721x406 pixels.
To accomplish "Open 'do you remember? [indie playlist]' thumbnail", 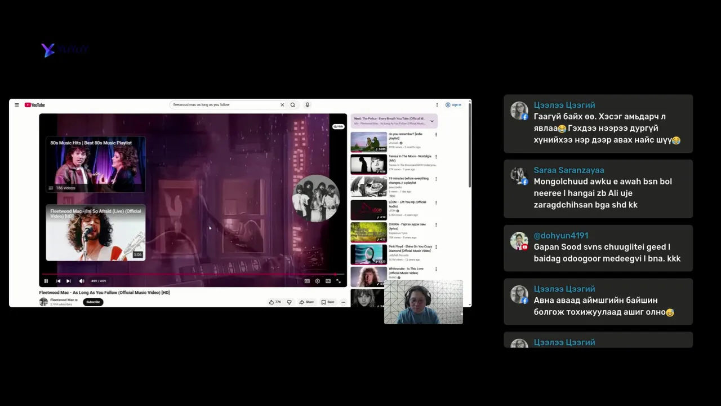I will coord(369,142).
